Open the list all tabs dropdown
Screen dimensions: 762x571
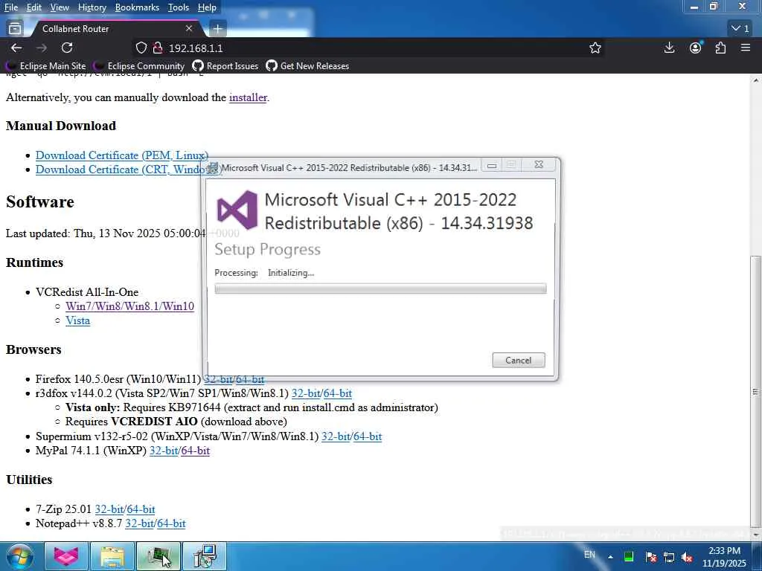pyautogui.click(x=741, y=29)
